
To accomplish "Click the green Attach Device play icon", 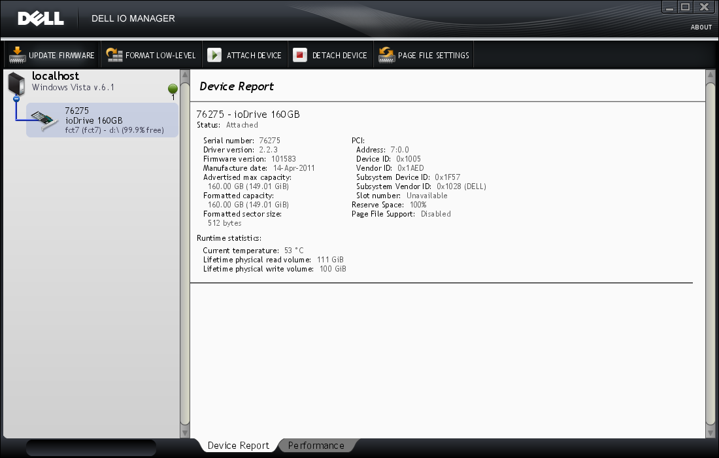I will pyautogui.click(x=214, y=55).
